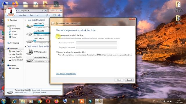Image resolution: width=186 pixels, height=104 pixels.
Task: Collapse the Hard Disk Drives group
Action: 26,20
